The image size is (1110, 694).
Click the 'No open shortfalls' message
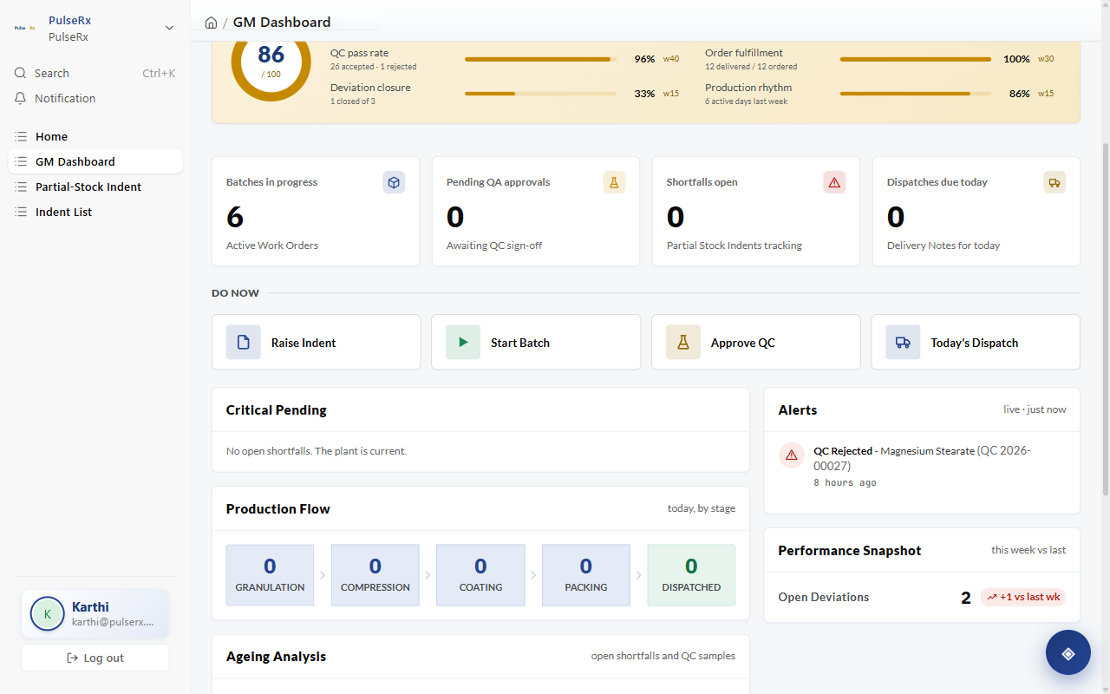[x=317, y=451]
